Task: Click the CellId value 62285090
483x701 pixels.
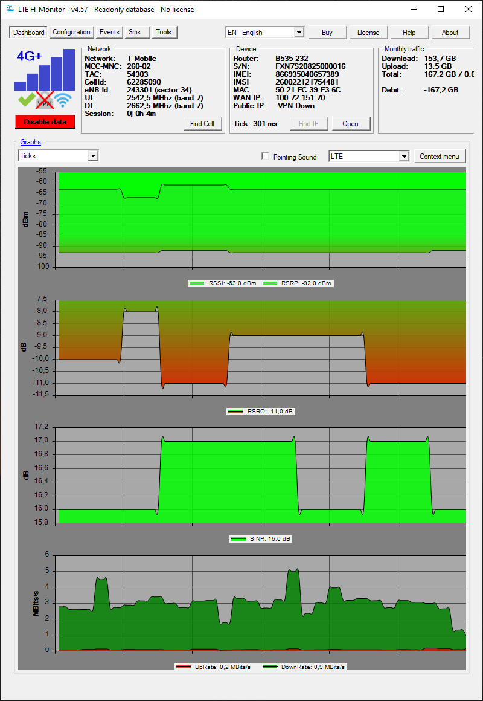Action: (144, 82)
